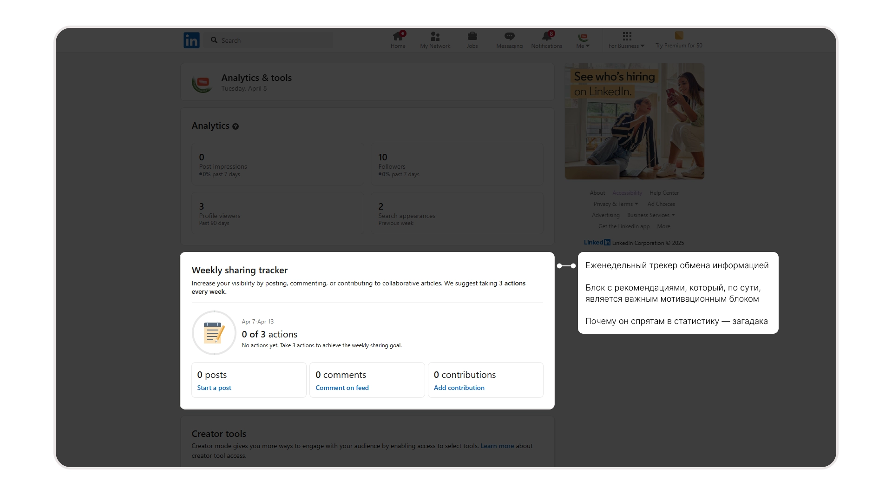This screenshot has height=502, width=892.
Task: Open Home feed icon
Action: point(398,37)
